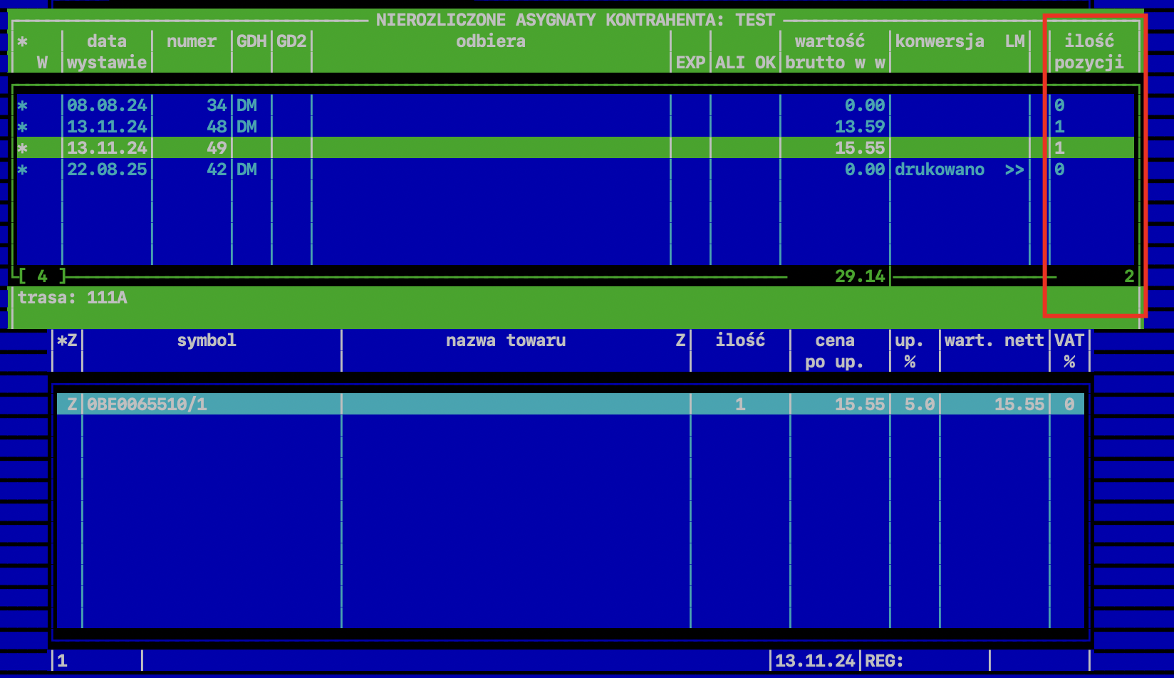The image size is (1174, 678).
Task: Click the DM code in row number 34
Action: click(x=246, y=105)
